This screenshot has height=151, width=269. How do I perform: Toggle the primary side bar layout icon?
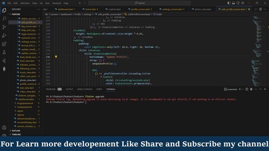click(x=229, y=3)
